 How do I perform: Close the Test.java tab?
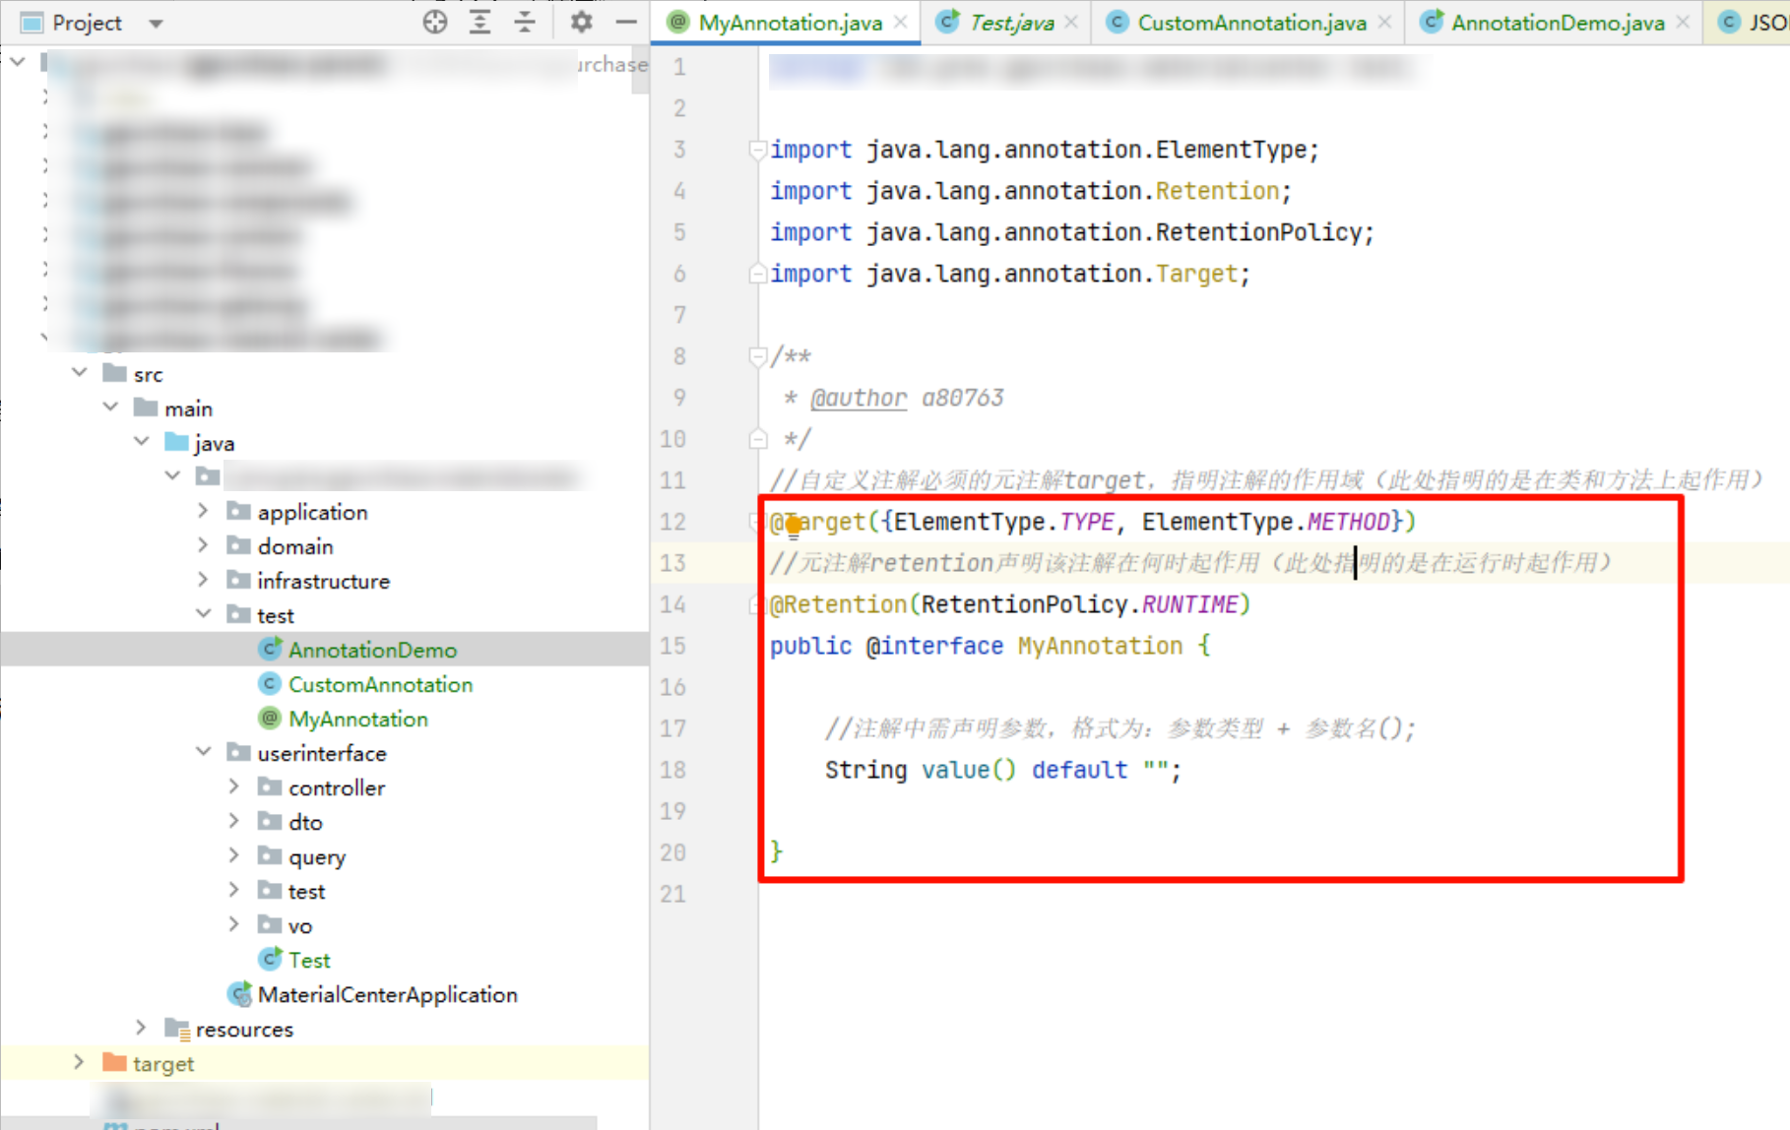coord(1071,23)
